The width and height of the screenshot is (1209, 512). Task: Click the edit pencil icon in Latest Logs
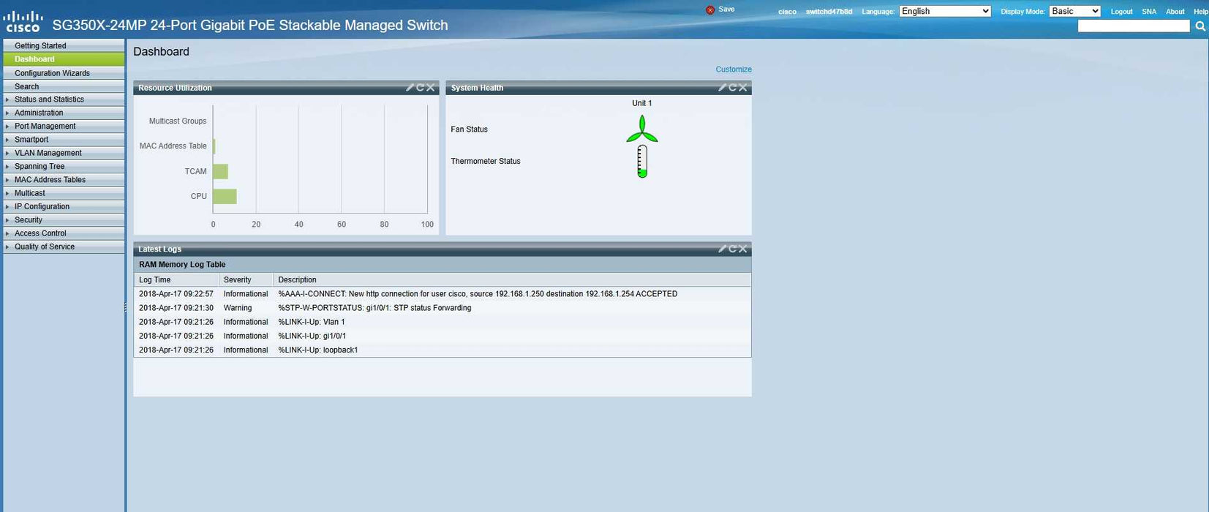[x=722, y=249]
